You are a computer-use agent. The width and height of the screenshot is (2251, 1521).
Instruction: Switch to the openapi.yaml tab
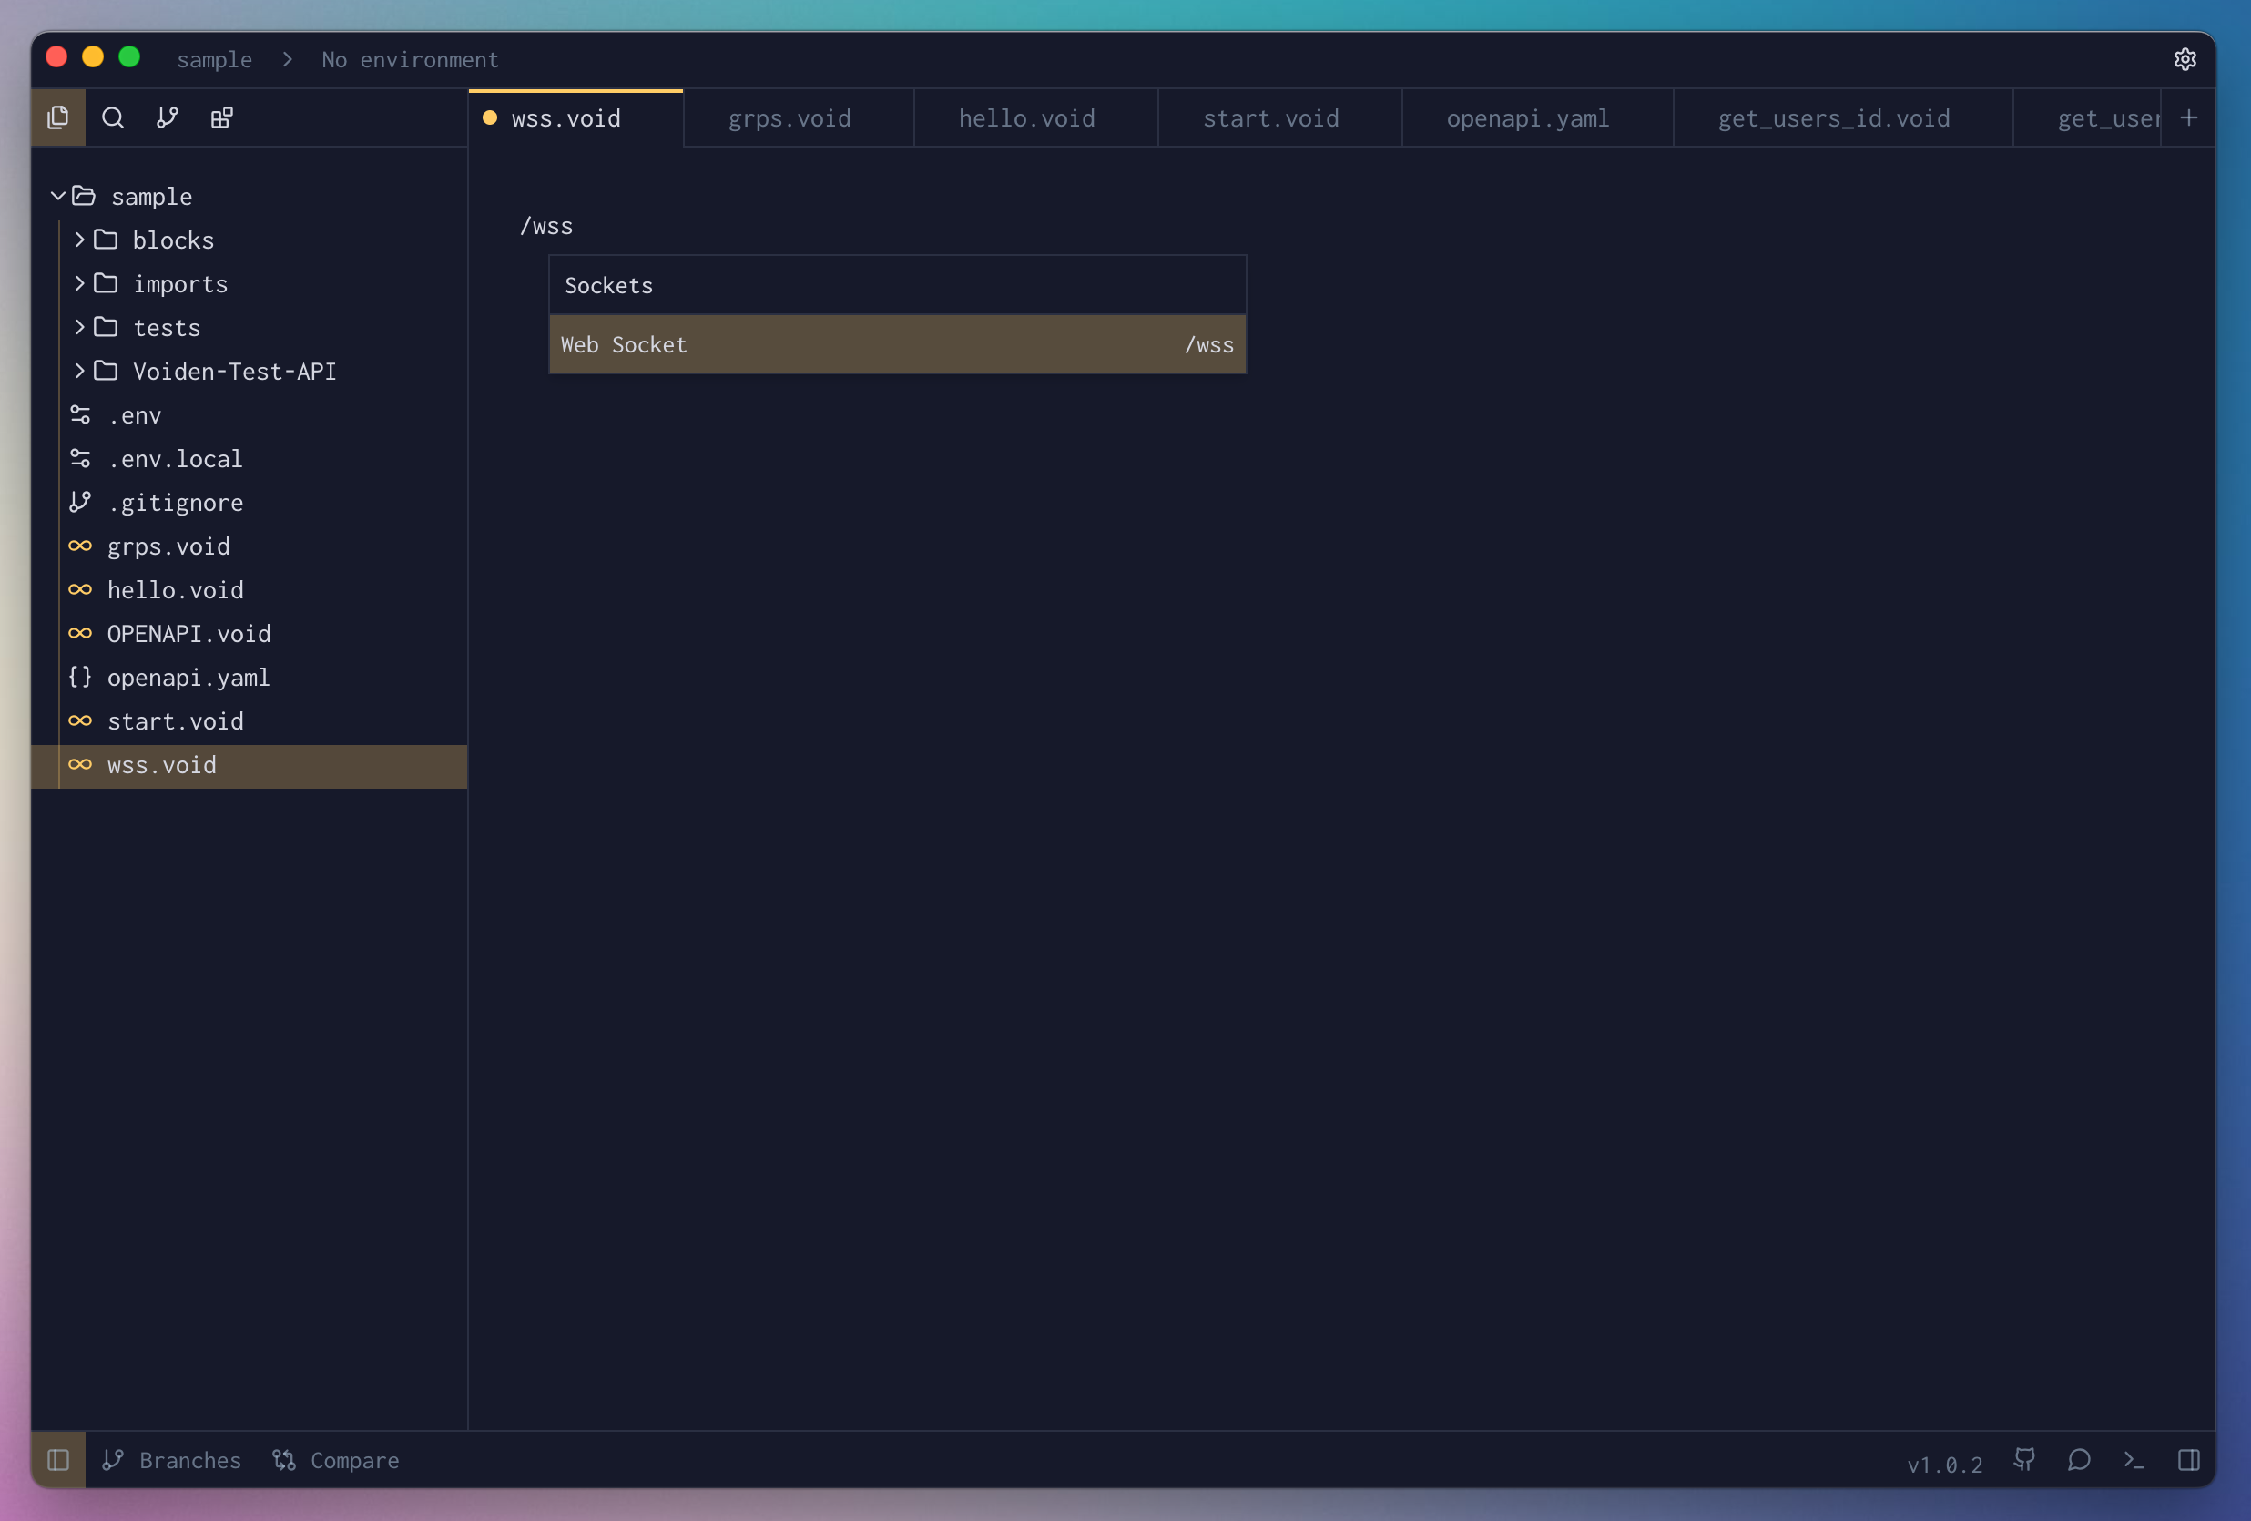1527,118
